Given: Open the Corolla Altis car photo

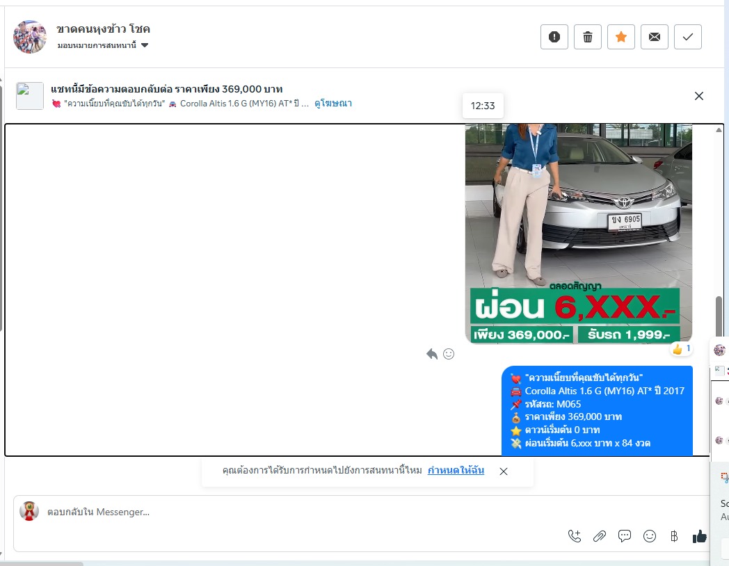Looking at the screenshot, I should [578, 233].
